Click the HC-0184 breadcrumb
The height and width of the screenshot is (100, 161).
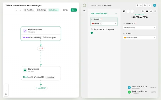tap(108, 5)
